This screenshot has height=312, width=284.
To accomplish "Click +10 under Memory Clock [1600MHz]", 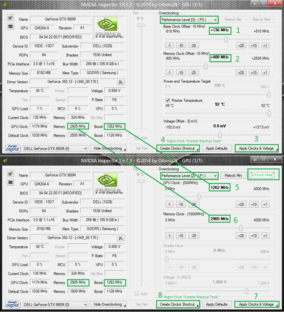I will 254,235.
